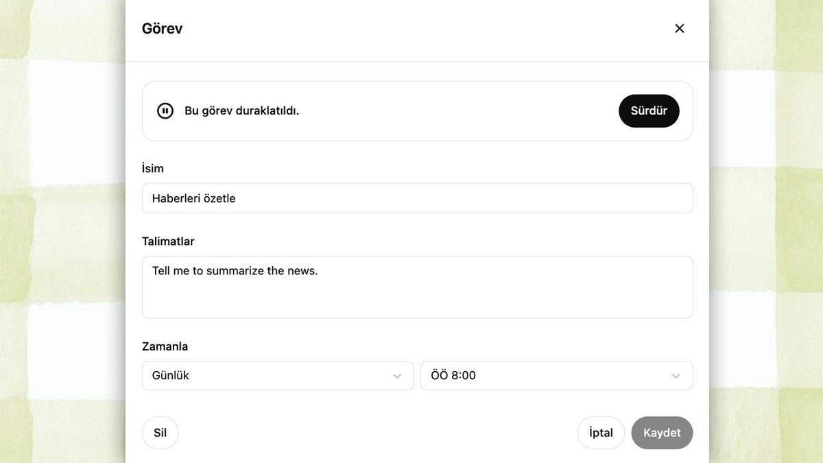
Task: Click the Zamanla section label
Action: pyautogui.click(x=165, y=346)
